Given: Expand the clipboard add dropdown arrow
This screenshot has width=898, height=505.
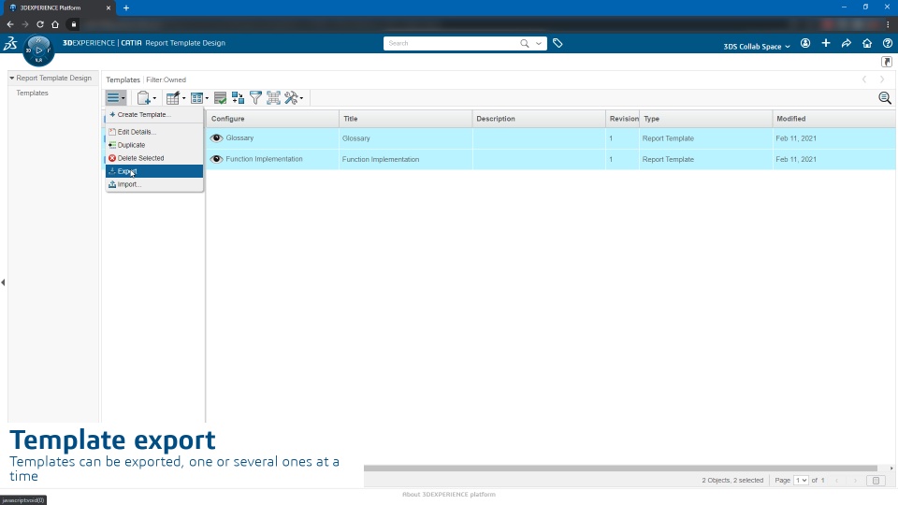Looking at the screenshot, I should tap(154, 98).
